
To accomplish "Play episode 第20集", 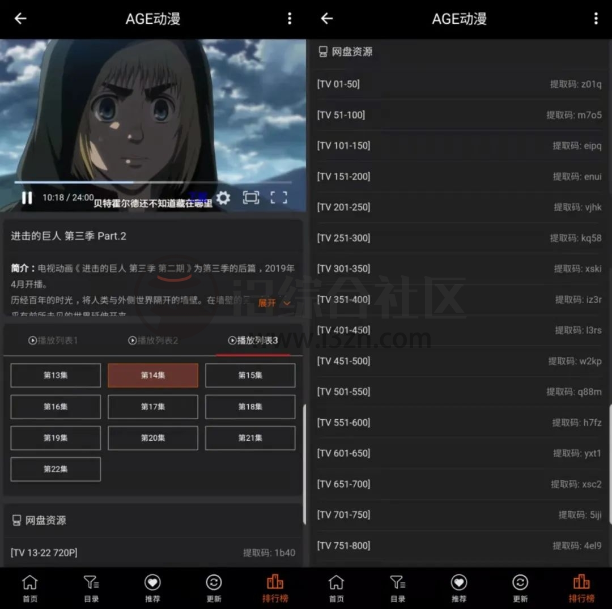I will pos(153,438).
